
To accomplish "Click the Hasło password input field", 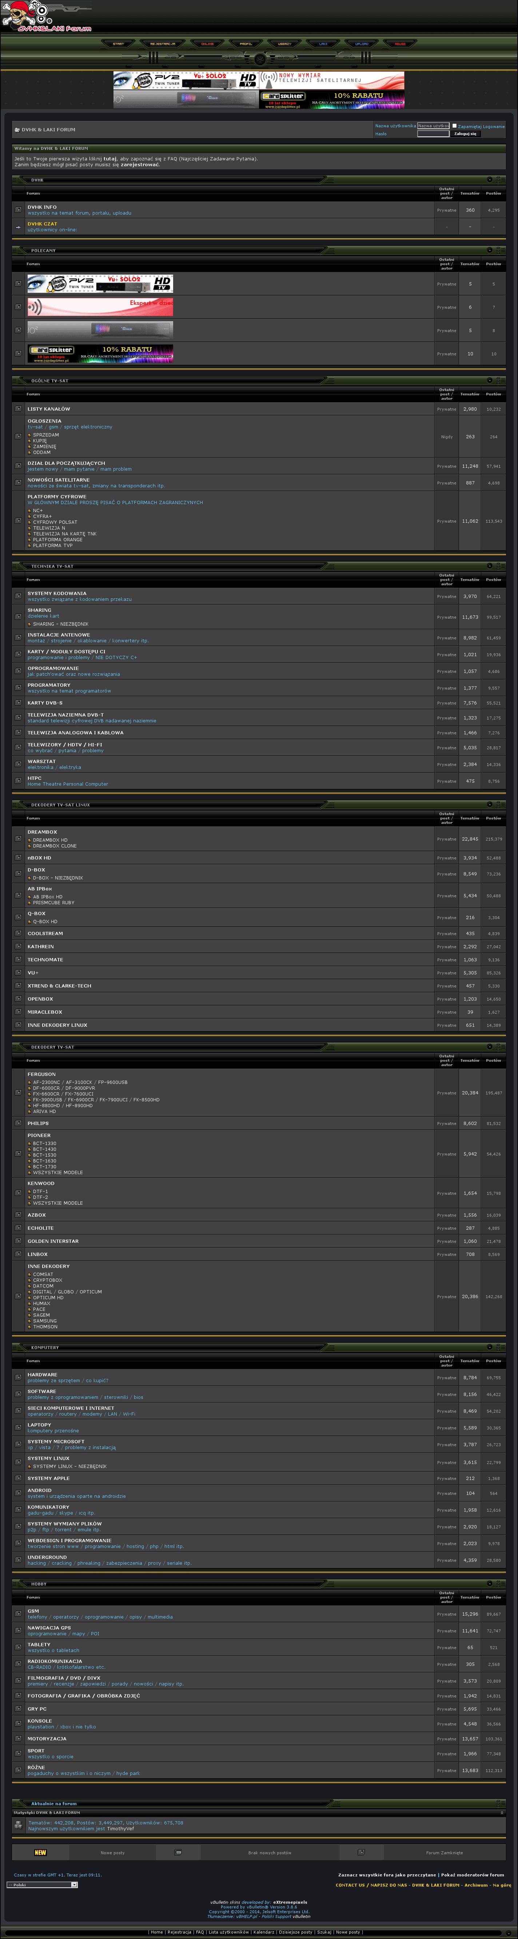I will pos(433,134).
